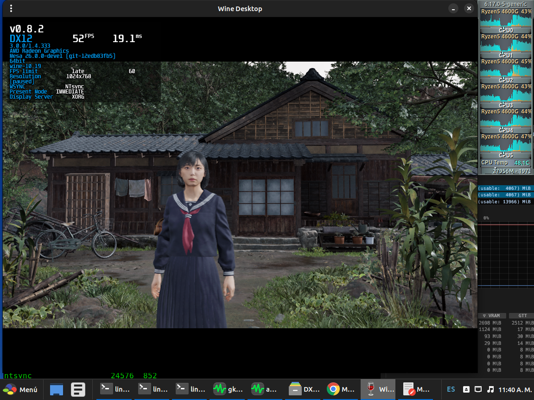Click the blue show desktop icon
The height and width of the screenshot is (400, 534).
57,389
